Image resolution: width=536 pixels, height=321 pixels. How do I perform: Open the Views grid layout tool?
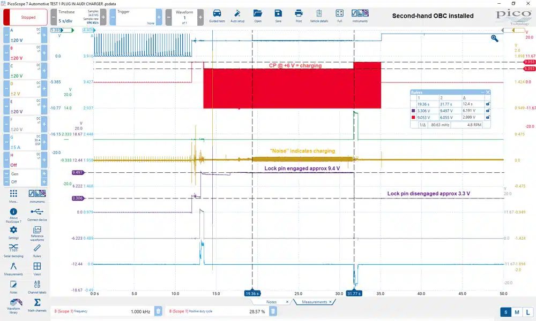pos(37,269)
